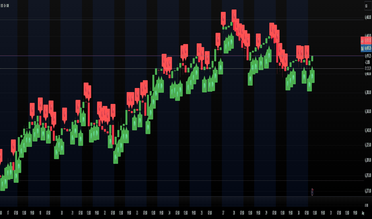This screenshot has width=372, height=219.
Task: Click the bar countdown timer on price axis
Action: coord(368,68)
